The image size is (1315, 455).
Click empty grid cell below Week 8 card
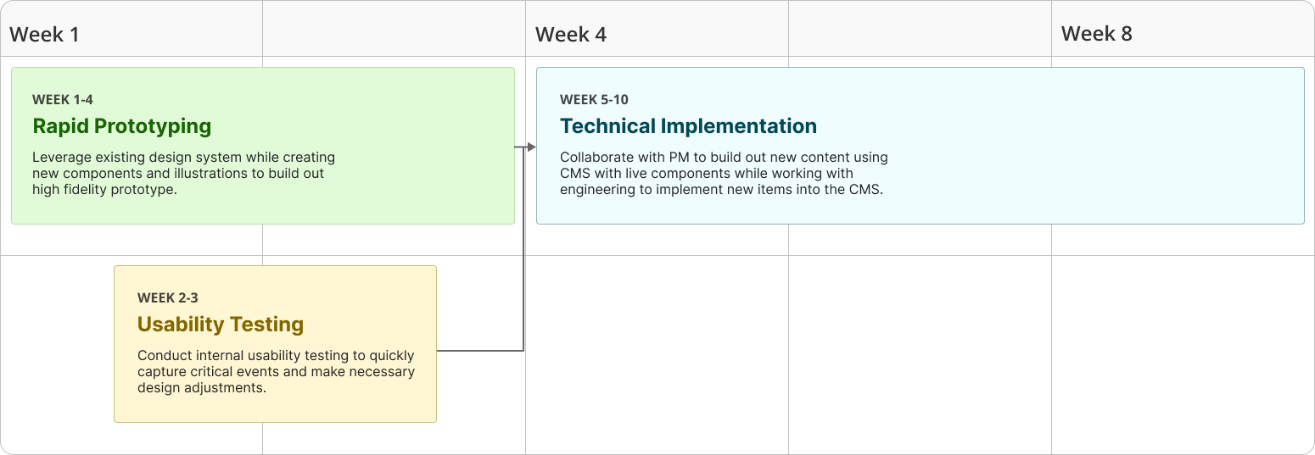point(1183,354)
